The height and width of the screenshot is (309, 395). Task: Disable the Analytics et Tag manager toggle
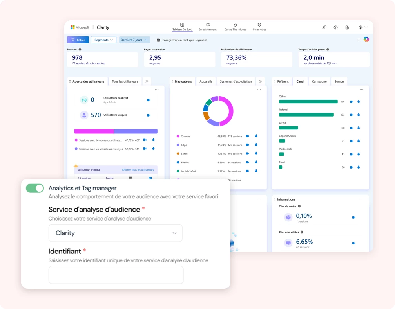coord(35,188)
